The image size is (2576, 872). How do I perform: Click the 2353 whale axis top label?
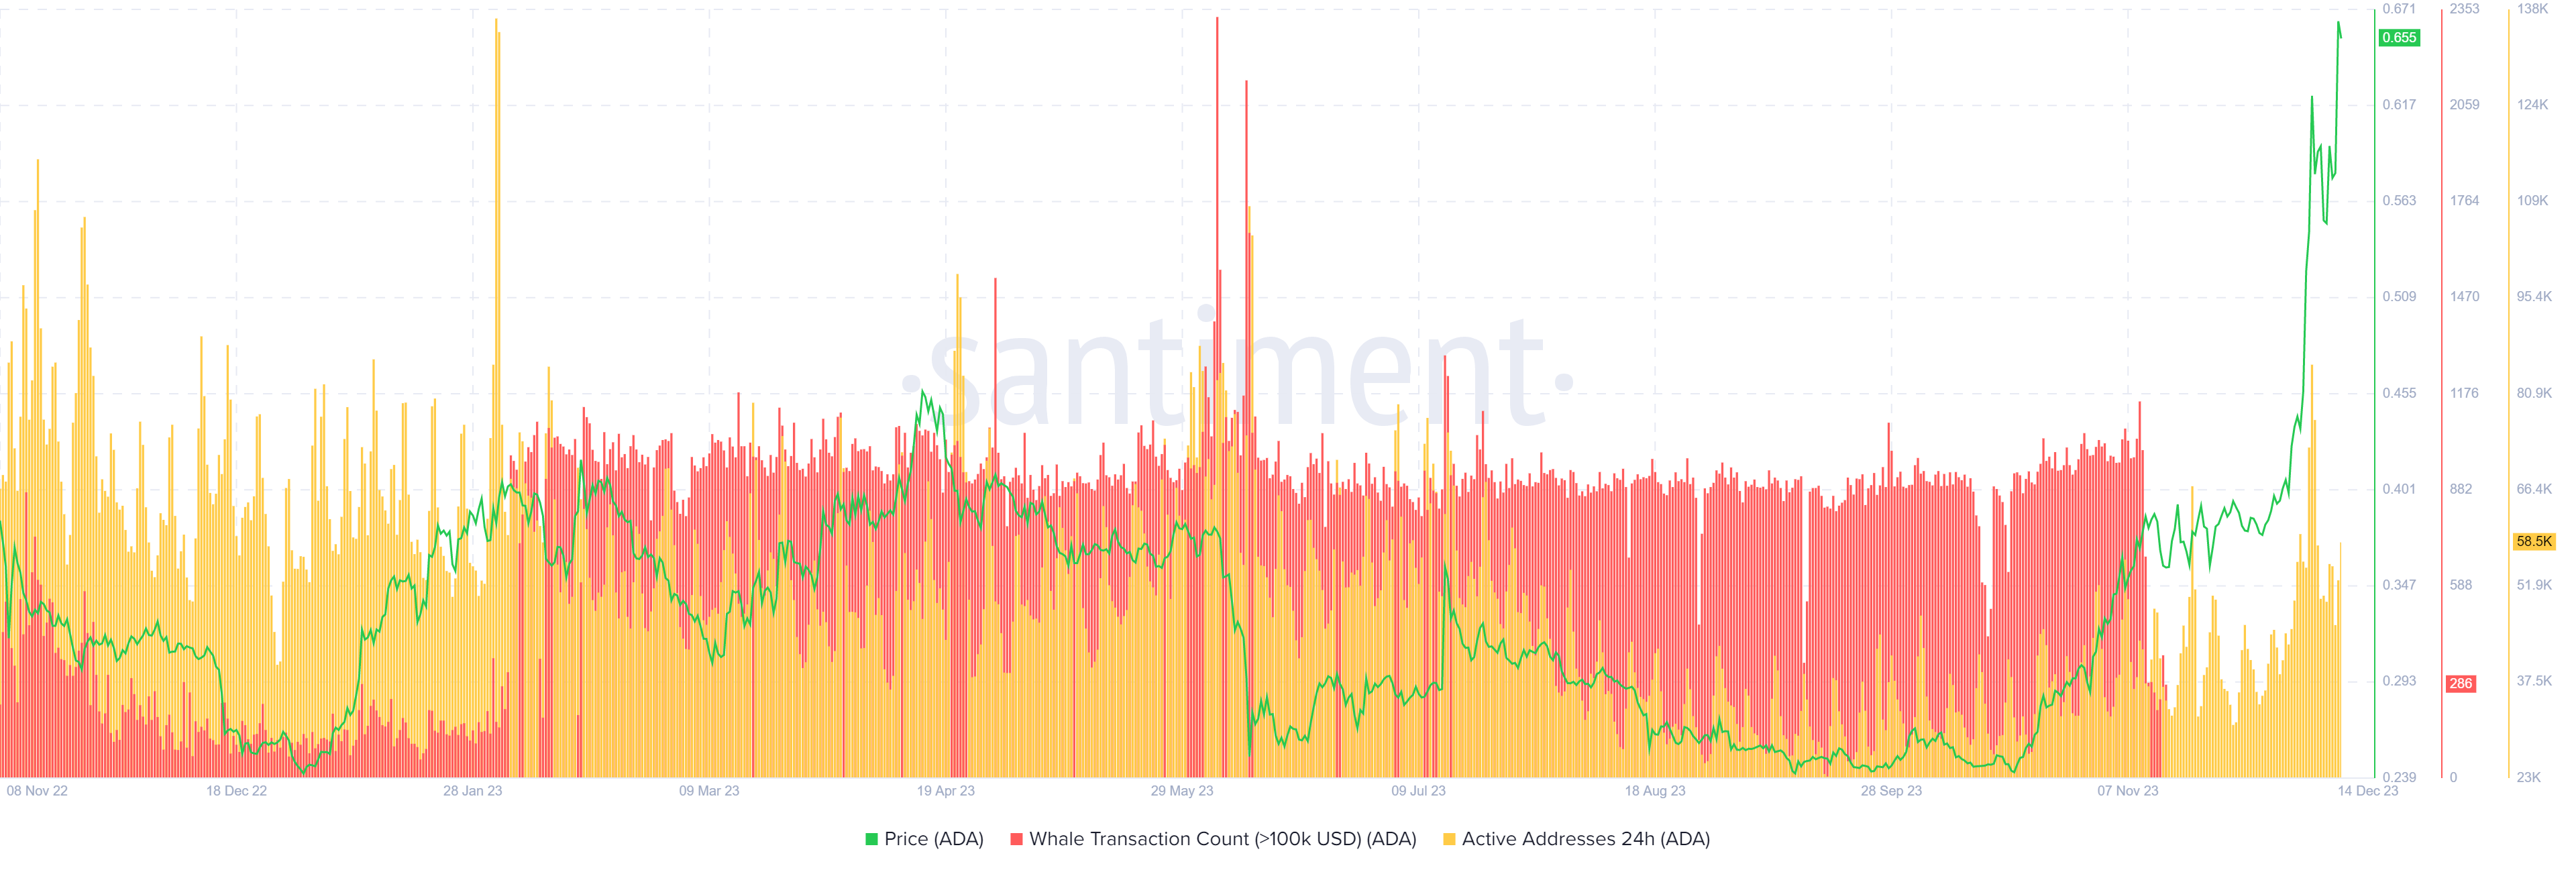tap(2464, 9)
